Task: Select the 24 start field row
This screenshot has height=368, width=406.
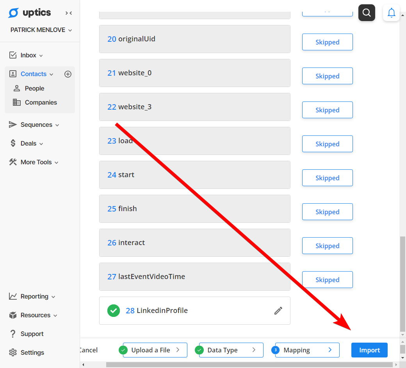Action: (x=195, y=175)
